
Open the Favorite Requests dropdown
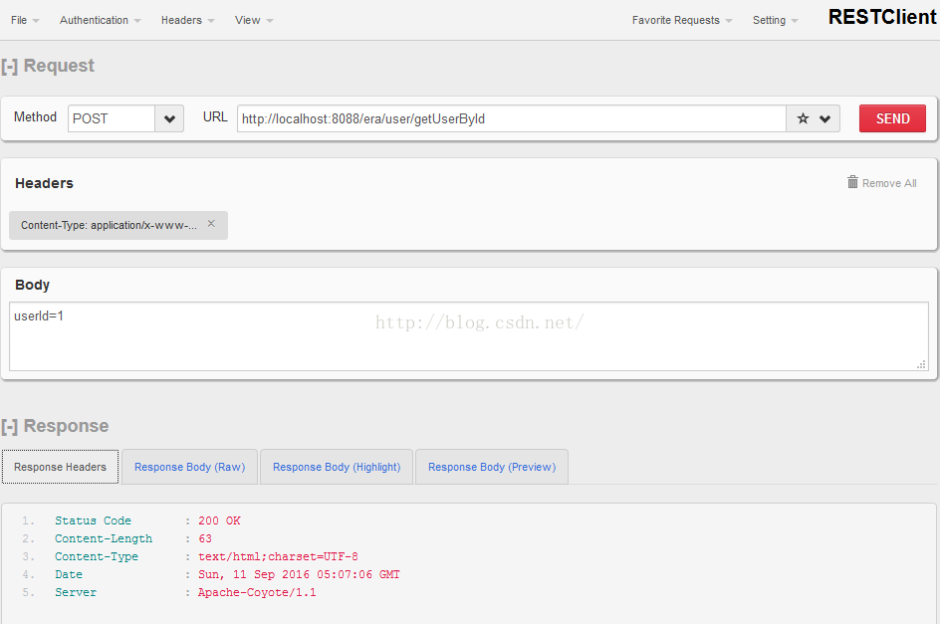(x=682, y=20)
